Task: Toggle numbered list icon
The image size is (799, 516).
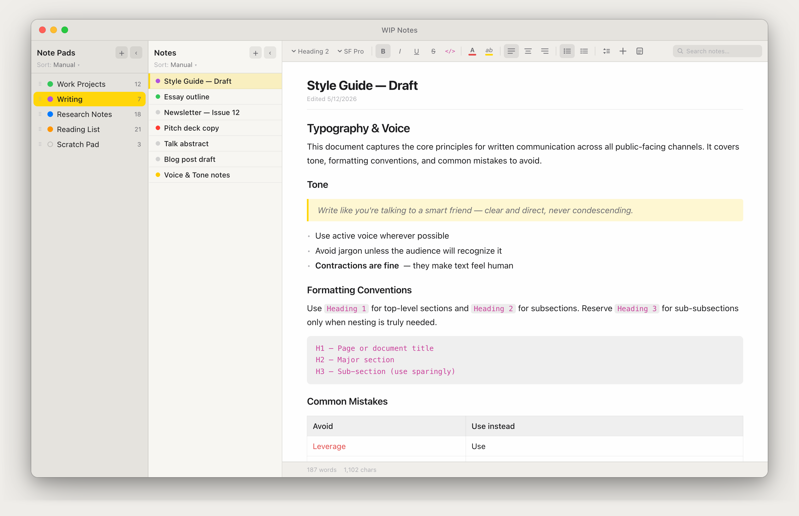Action: [584, 51]
